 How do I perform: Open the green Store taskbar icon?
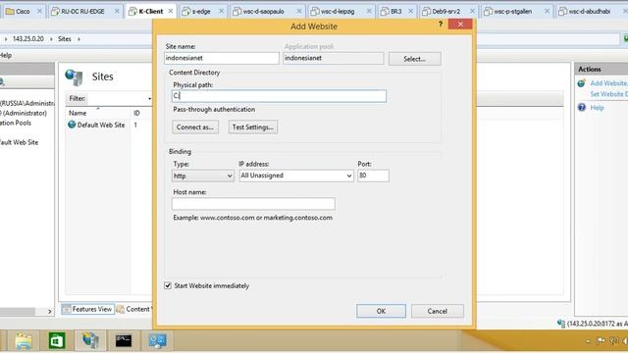click(57, 341)
